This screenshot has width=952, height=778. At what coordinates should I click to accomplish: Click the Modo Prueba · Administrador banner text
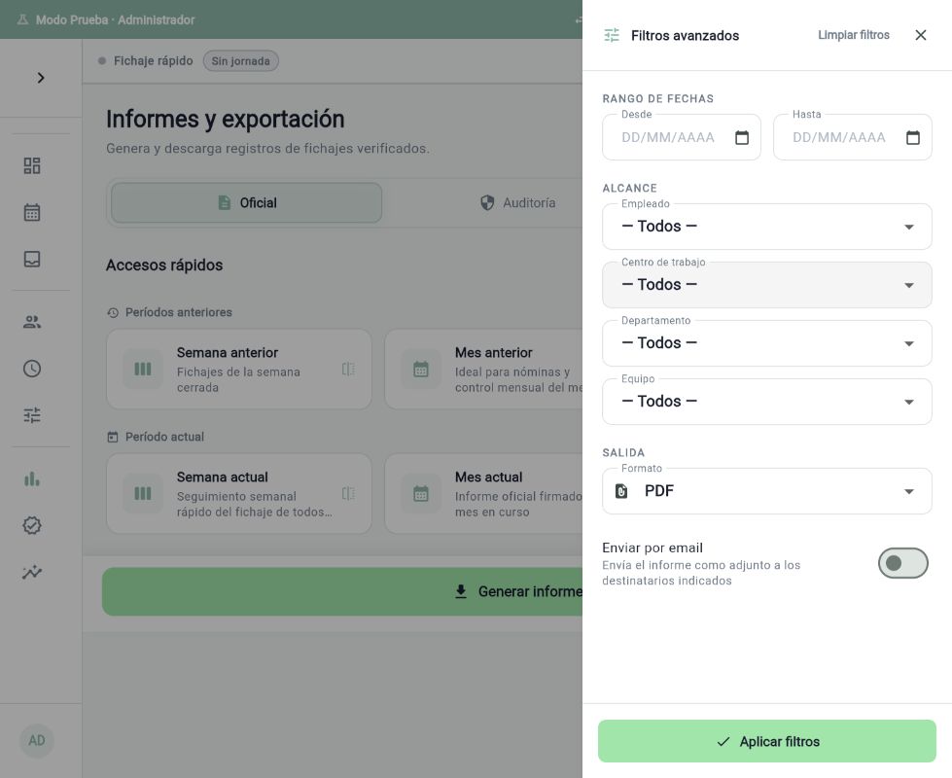[x=116, y=20]
